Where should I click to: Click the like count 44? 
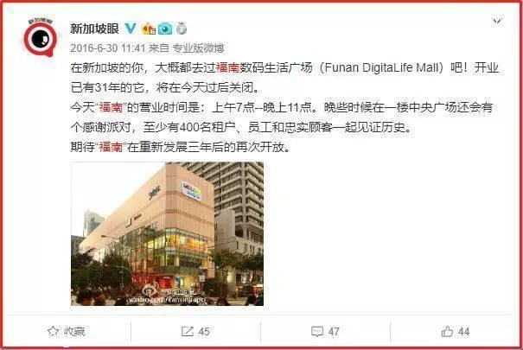(463, 332)
